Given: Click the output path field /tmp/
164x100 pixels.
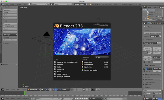Looking at the screenshot, I should [x=151, y=90].
